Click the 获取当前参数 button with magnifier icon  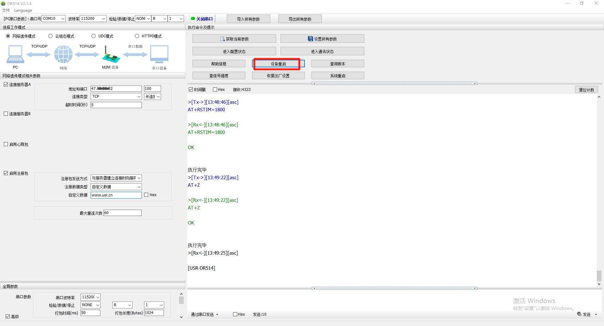pyautogui.click(x=234, y=39)
